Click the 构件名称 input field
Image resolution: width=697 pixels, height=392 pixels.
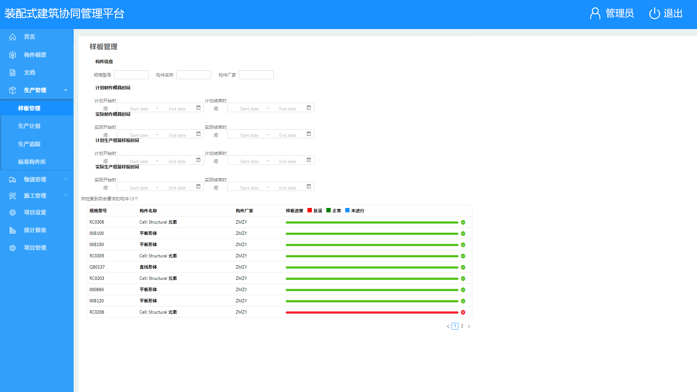point(194,75)
